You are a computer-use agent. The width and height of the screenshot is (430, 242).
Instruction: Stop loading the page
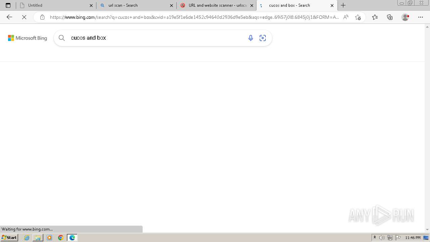(x=24, y=17)
